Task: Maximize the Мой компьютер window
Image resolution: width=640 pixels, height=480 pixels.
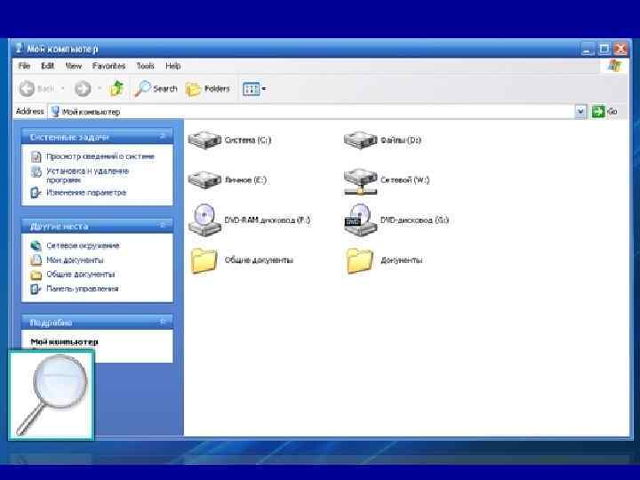Action: point(604,50)
